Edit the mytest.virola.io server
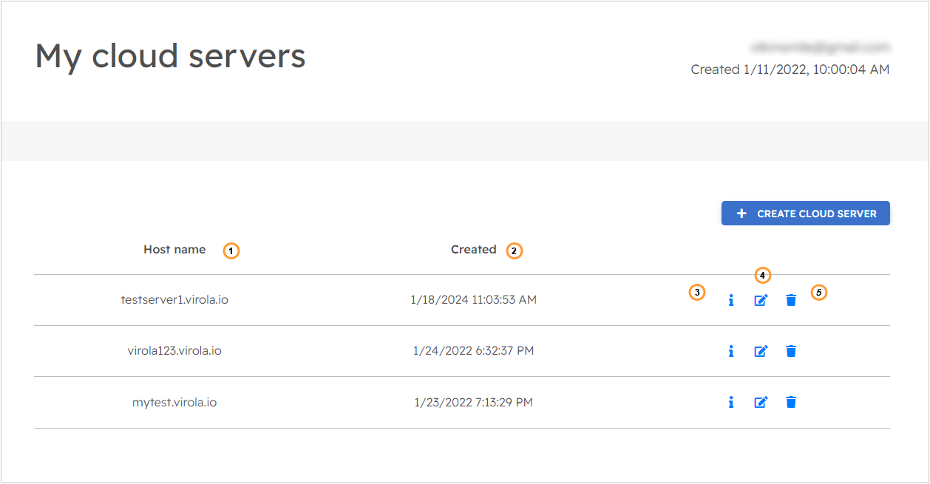The image size is (930, 484). (761, 402)
